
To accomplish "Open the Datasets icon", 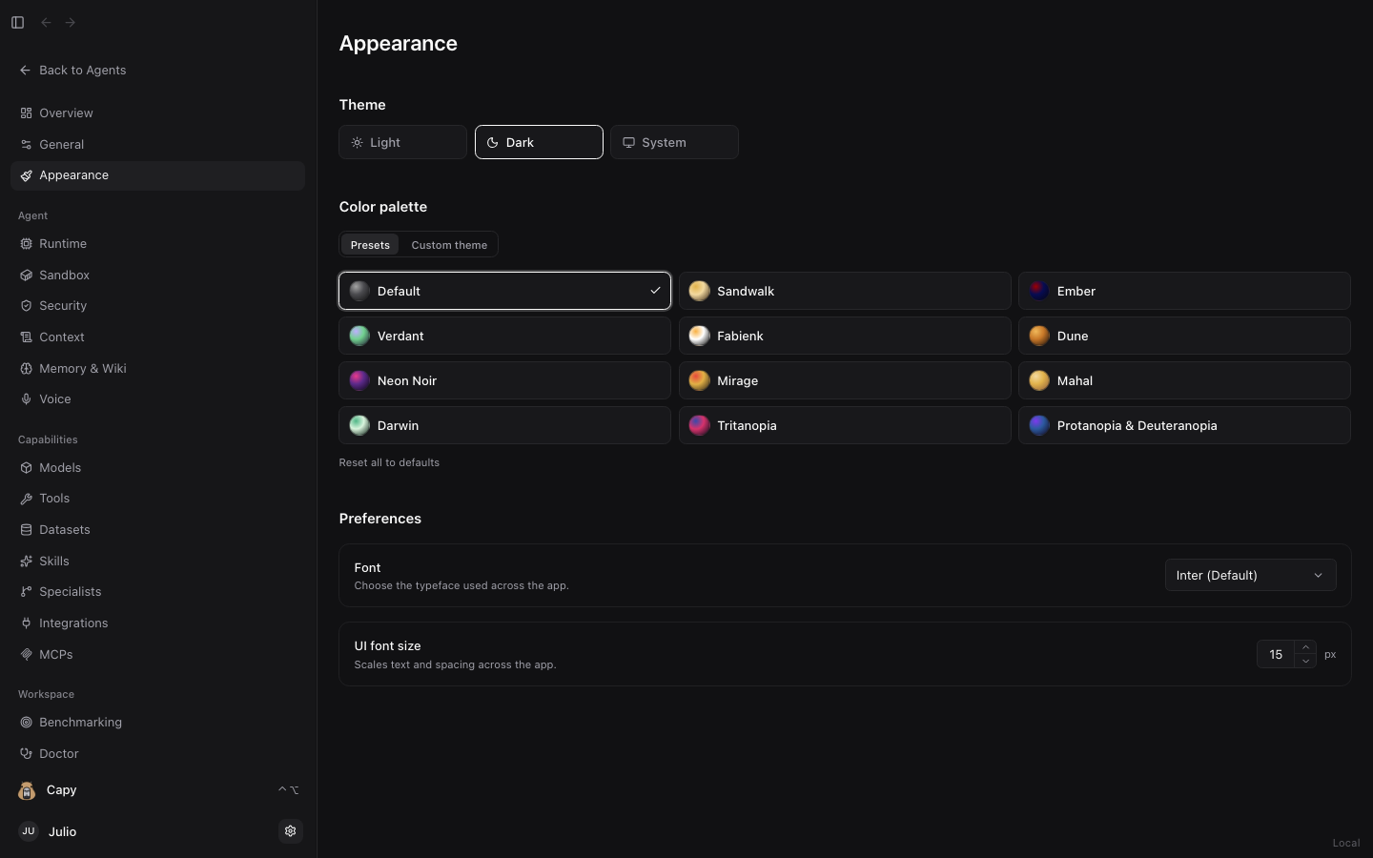I will click(26, 530).
